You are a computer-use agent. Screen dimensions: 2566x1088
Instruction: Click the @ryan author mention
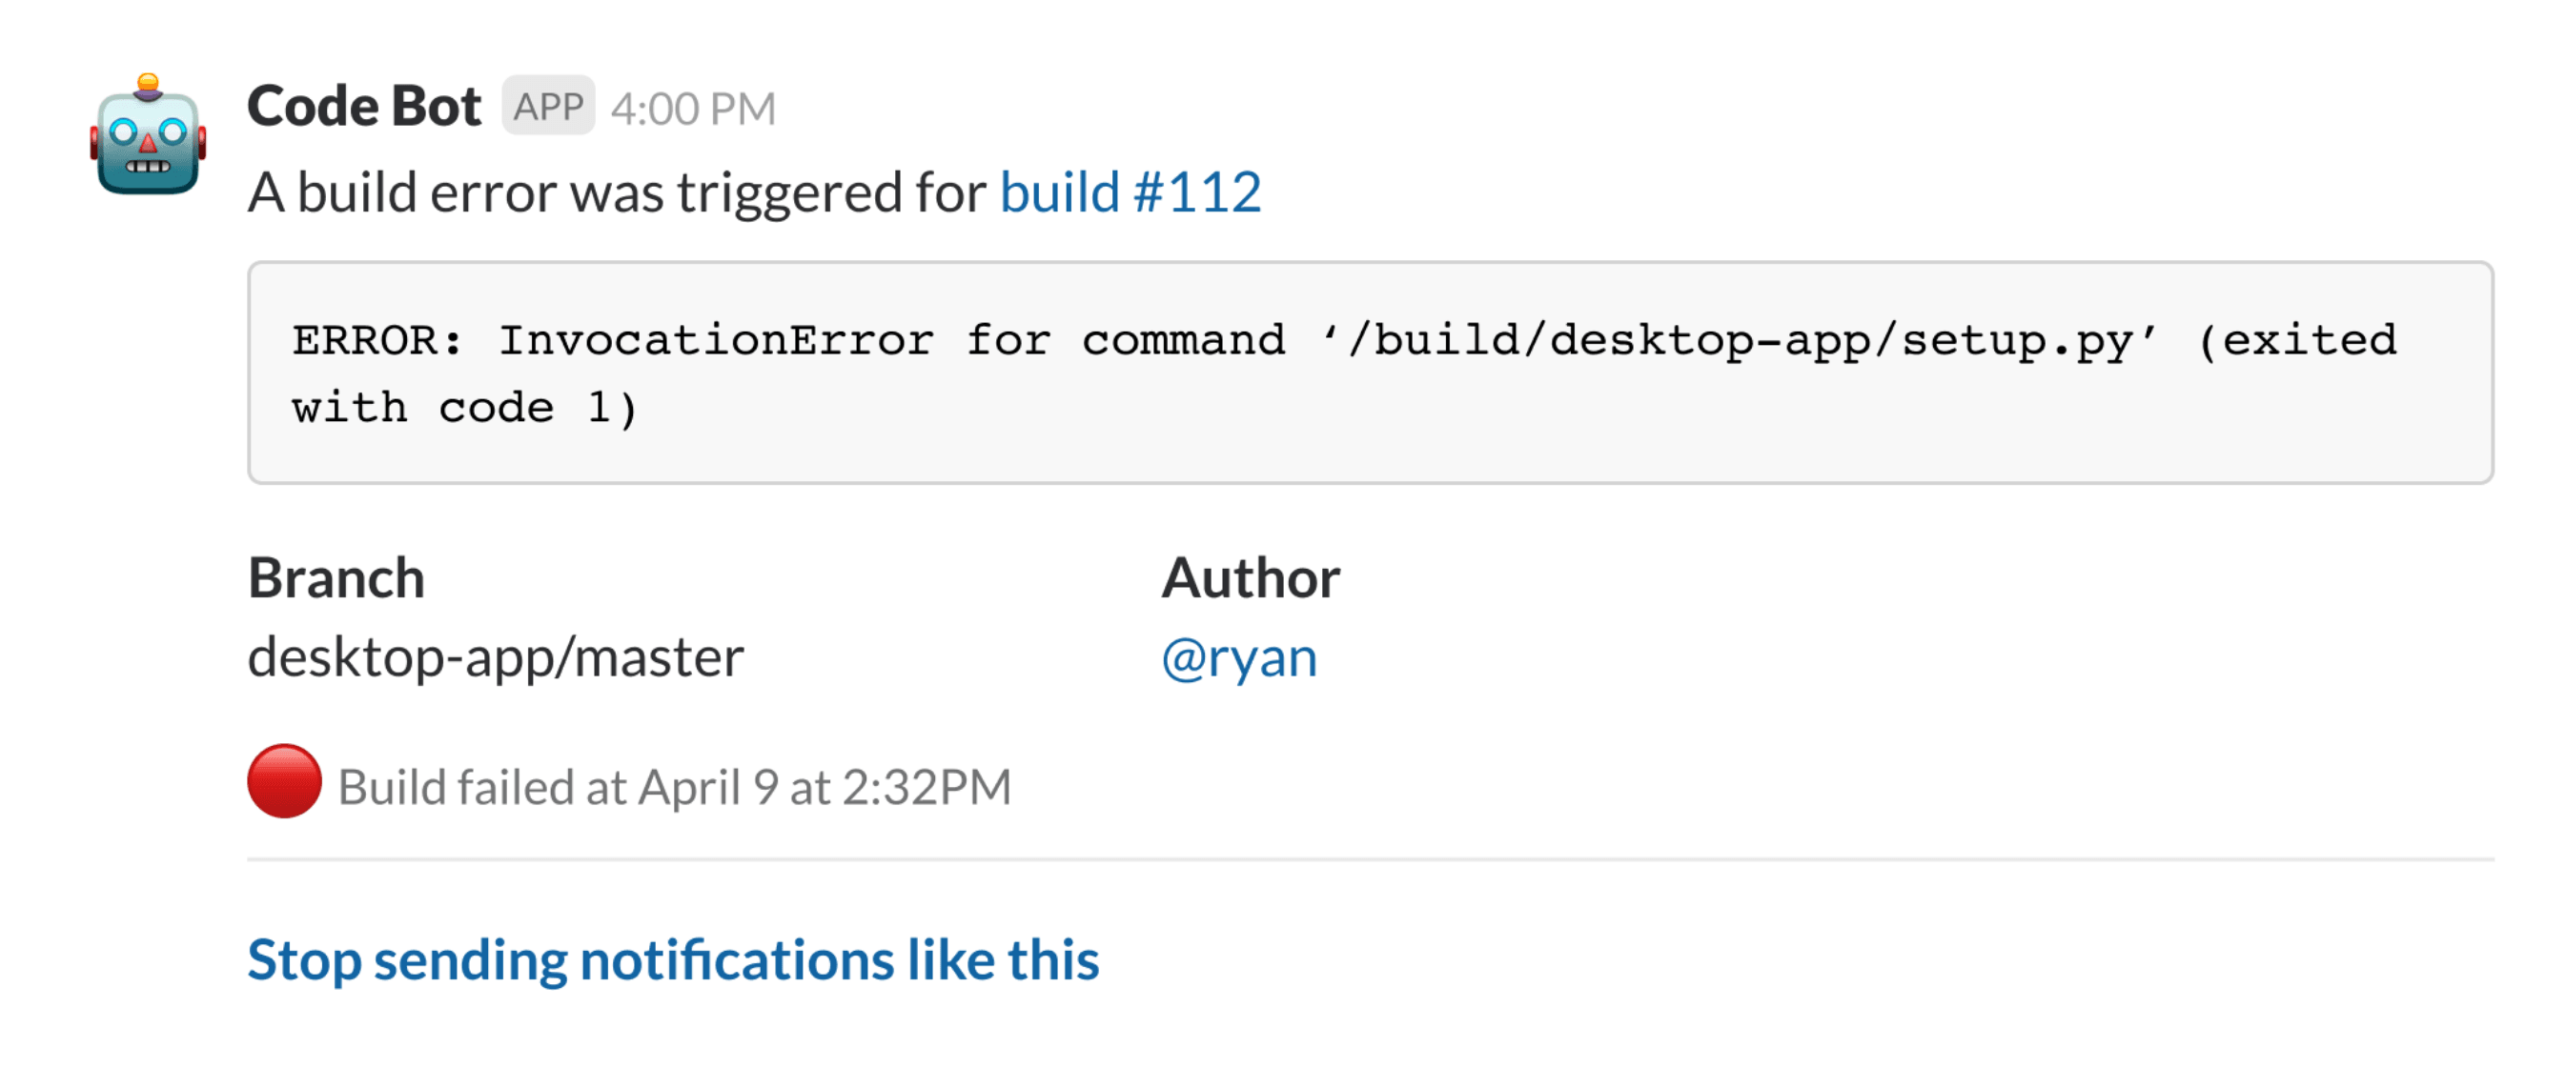(x=1239, y=658)
